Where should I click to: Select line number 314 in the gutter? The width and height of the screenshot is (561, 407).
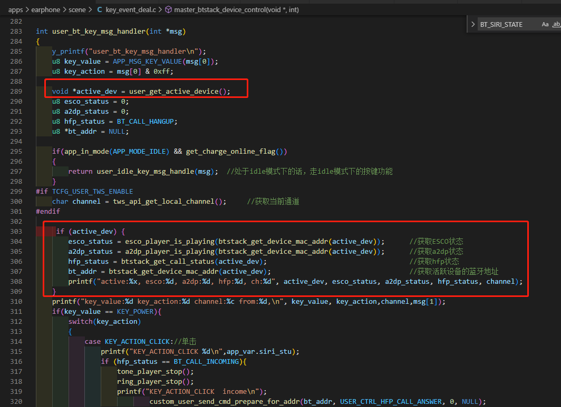(x=16, y=342)
